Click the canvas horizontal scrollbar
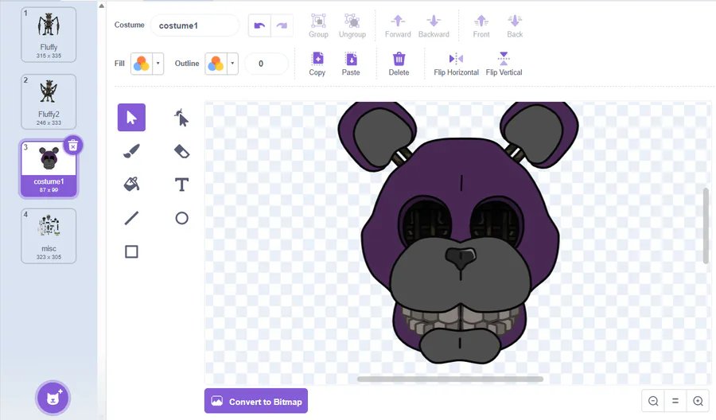 coord(450,379)
